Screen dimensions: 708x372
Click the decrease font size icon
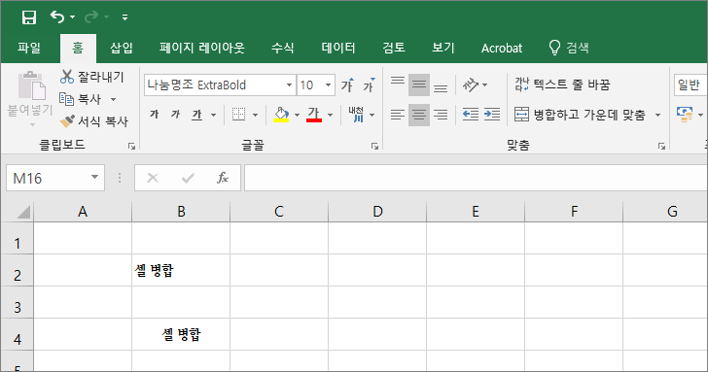pos(369,85)
